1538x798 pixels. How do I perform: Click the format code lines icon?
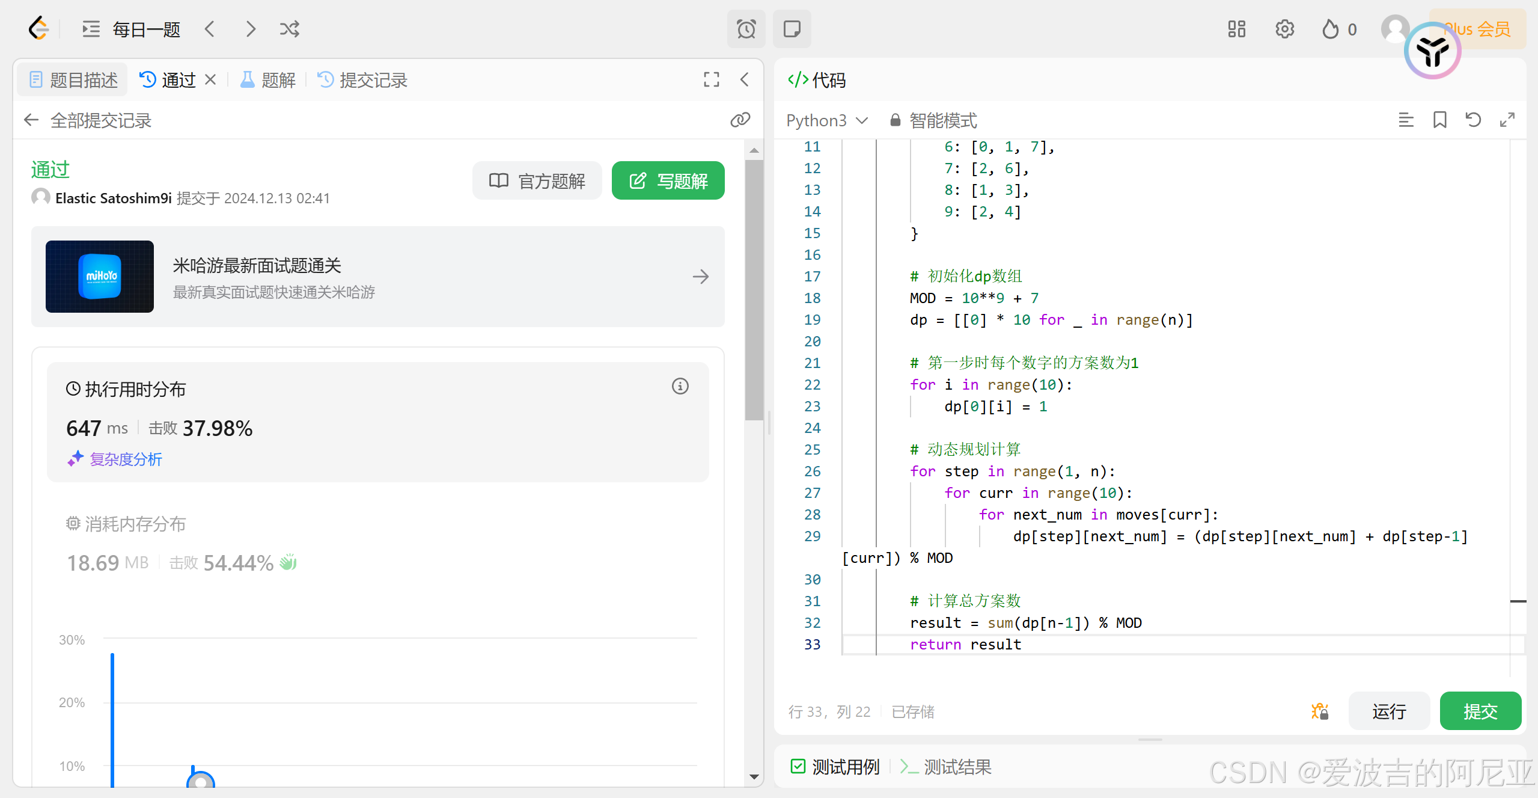[1406, 120]
